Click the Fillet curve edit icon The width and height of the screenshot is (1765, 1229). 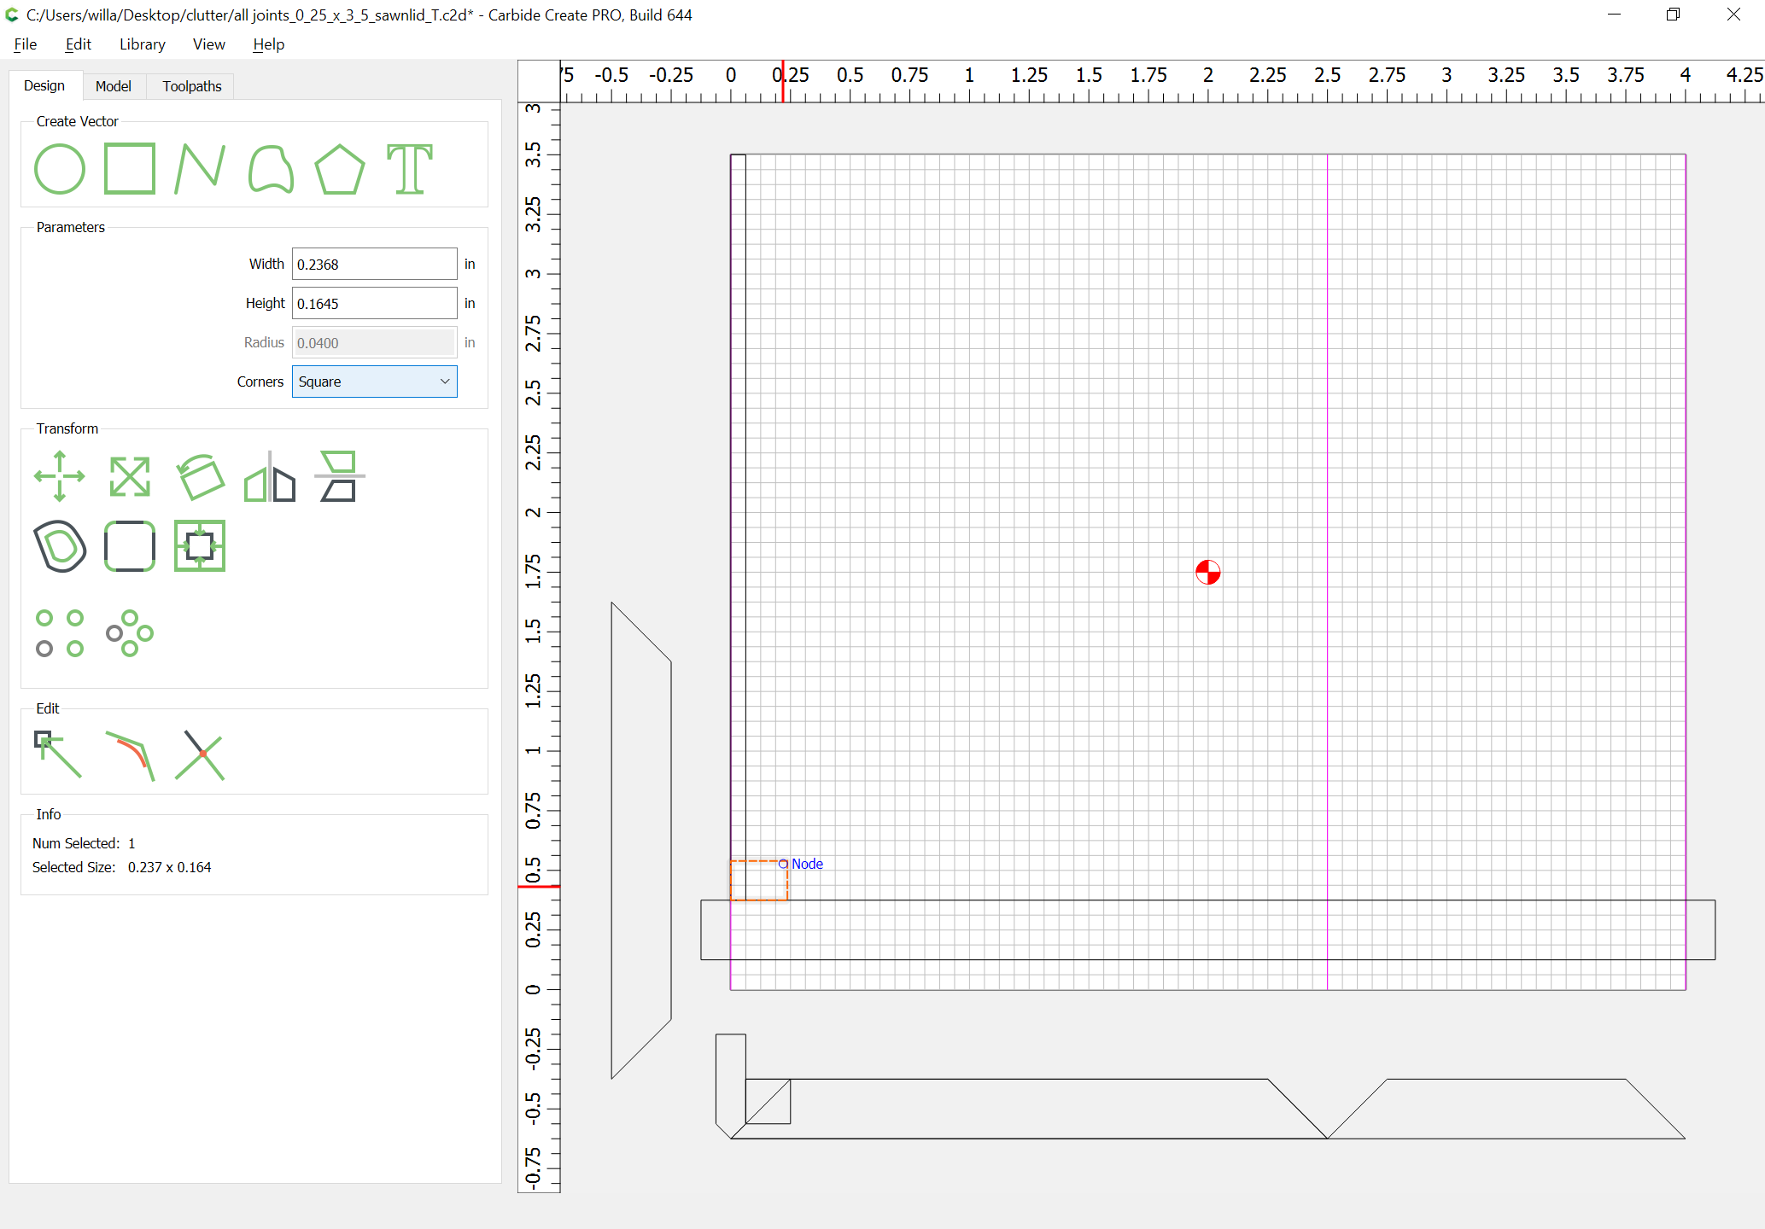pos(130,755)
